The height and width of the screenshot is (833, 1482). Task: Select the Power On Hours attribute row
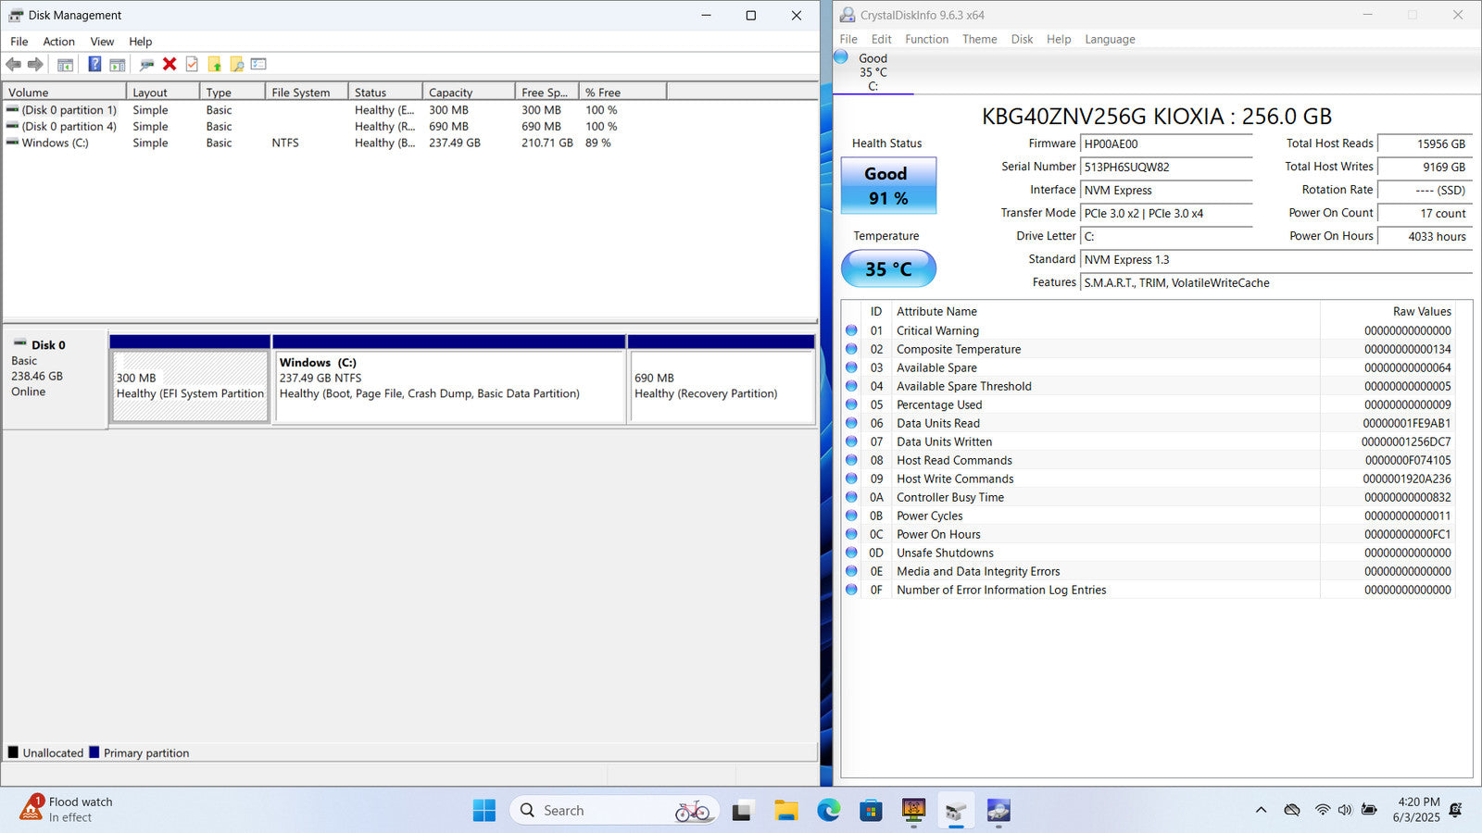click(x=1149, y=534)
